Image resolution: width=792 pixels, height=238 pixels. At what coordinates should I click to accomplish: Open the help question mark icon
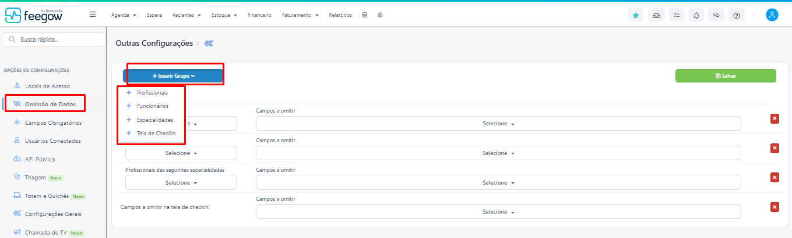click(737, 16)
